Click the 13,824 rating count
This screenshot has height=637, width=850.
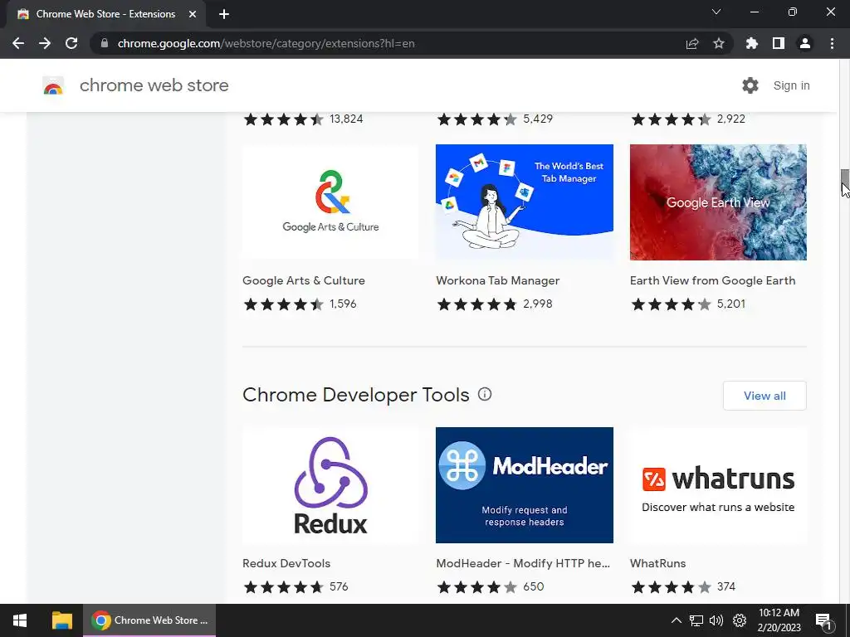click(x=346, y=119)
